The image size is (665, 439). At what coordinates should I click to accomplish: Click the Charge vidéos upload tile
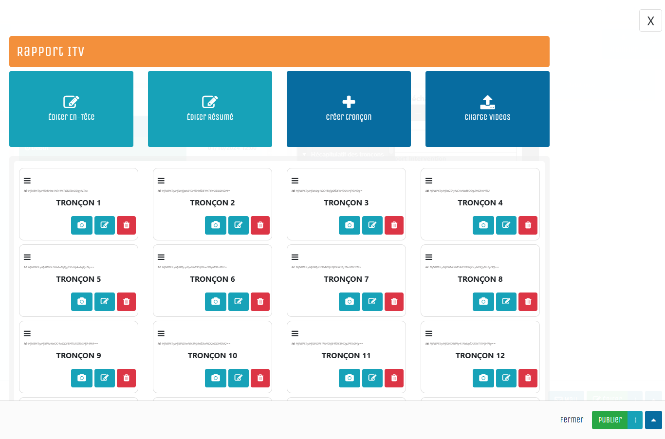pos(487,109)
